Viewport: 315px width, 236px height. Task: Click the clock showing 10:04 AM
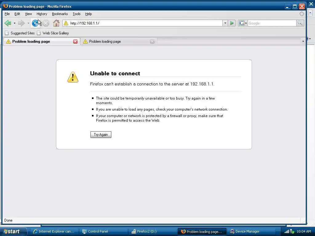click(304, 231)
